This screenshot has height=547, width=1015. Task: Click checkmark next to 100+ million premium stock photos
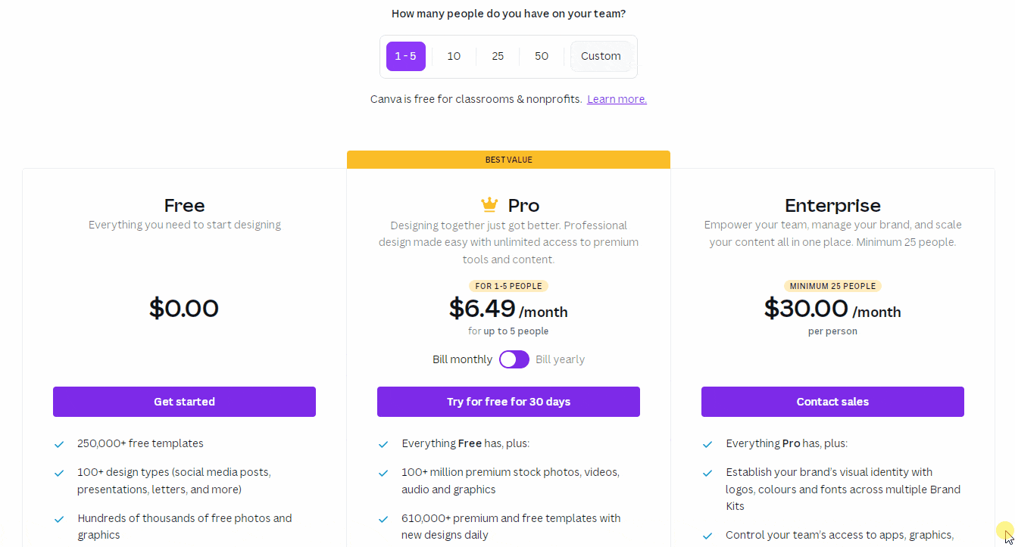(x=383, y=473)
